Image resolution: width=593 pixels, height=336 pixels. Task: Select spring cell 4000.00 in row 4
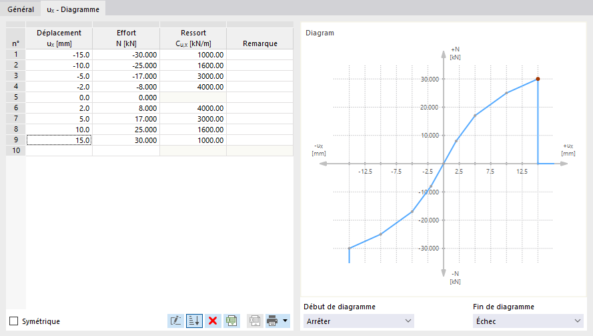tap(193, 86)
